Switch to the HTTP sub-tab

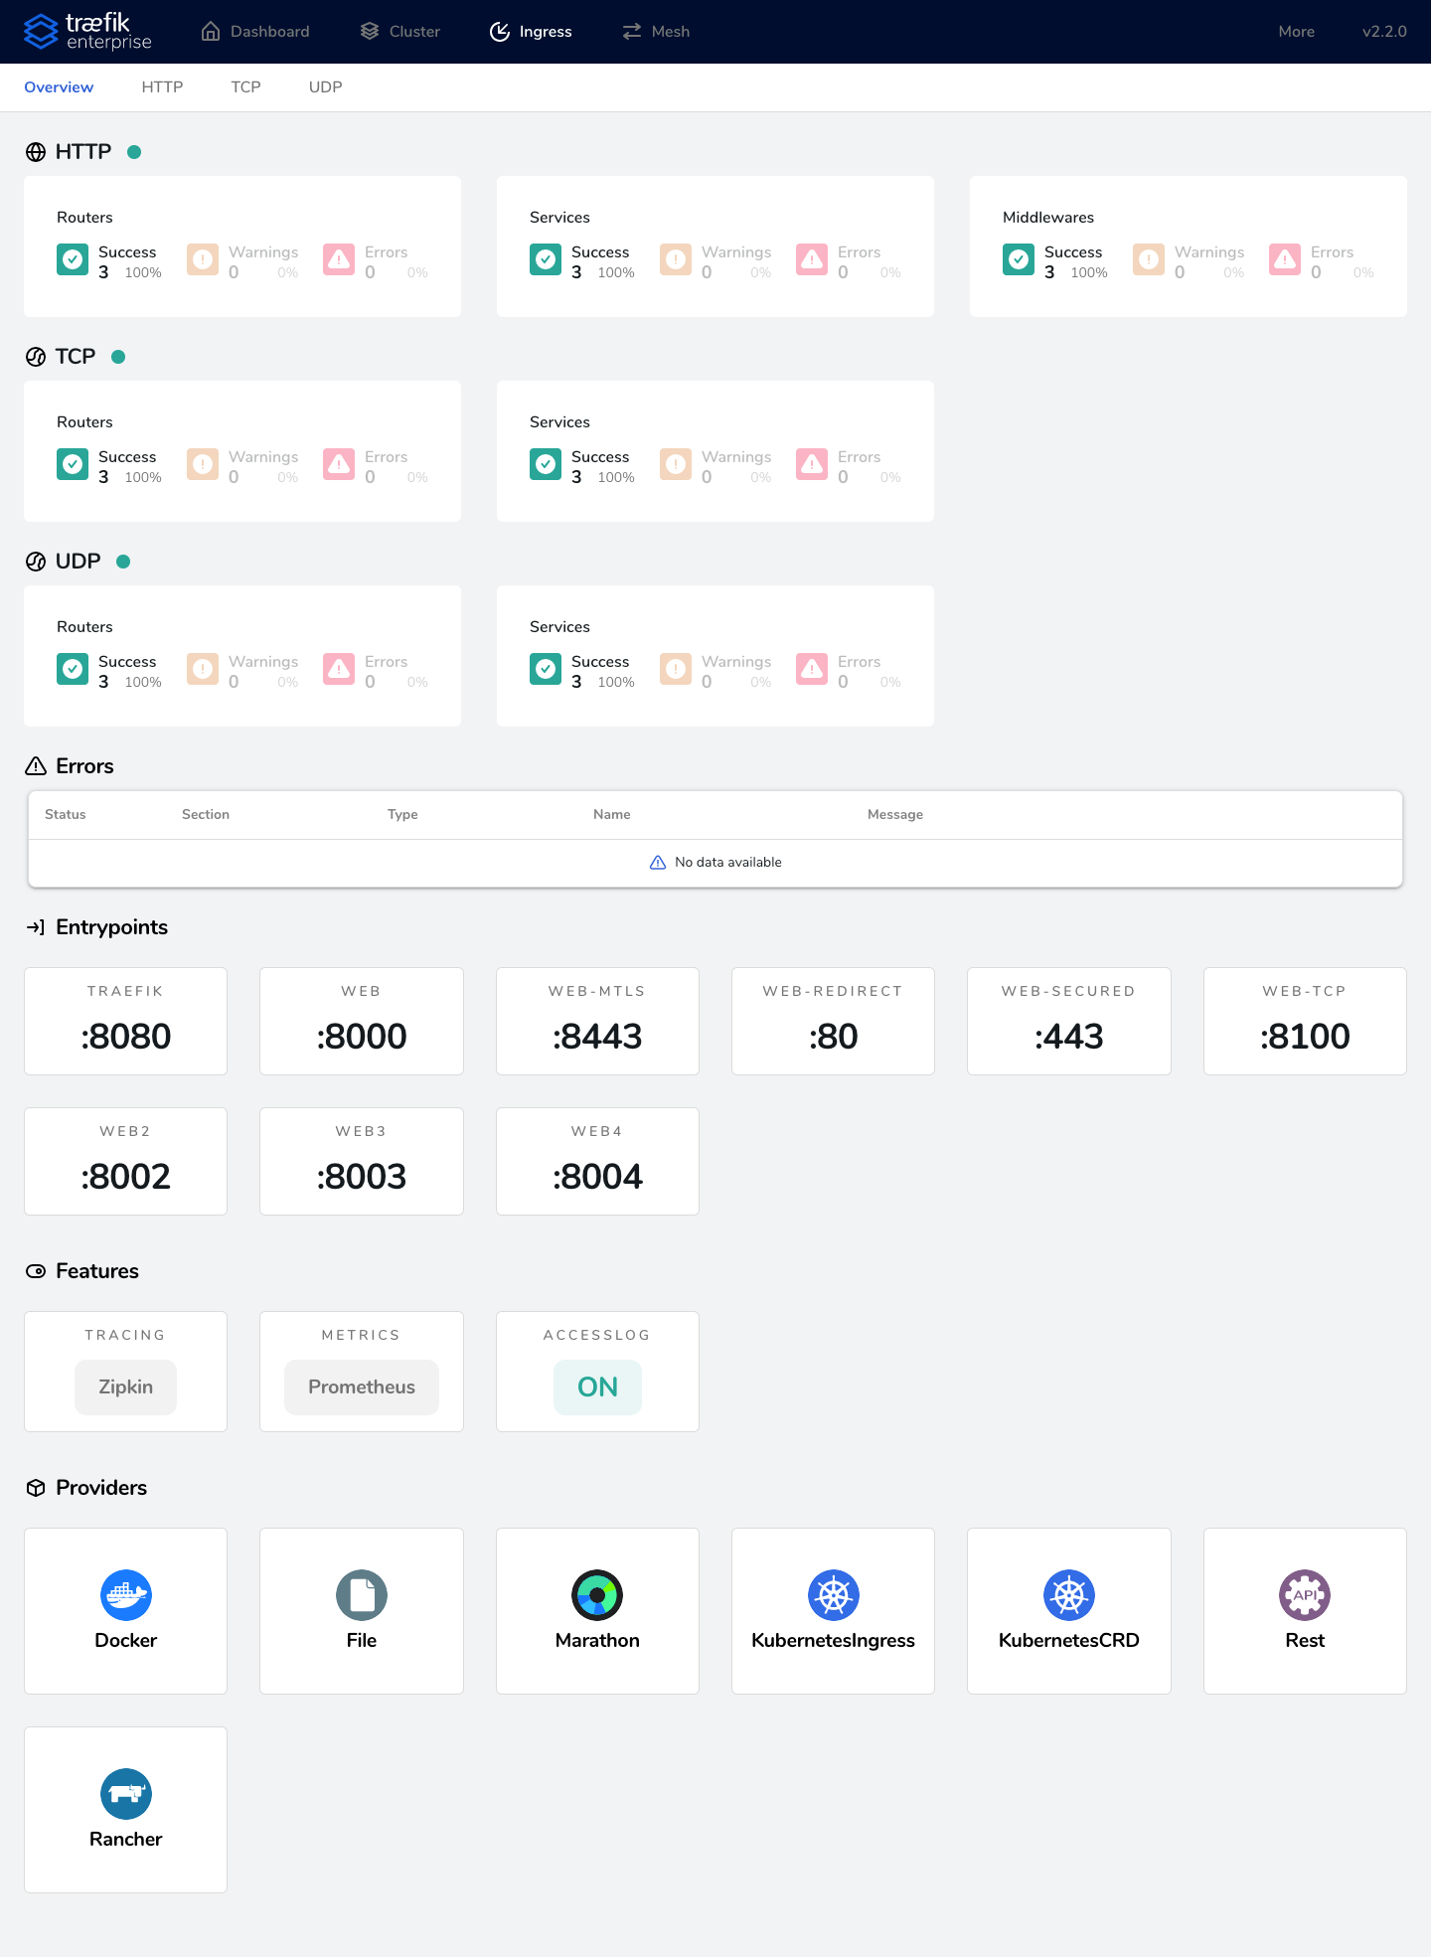pyautogui.click(x=162, y=87)
